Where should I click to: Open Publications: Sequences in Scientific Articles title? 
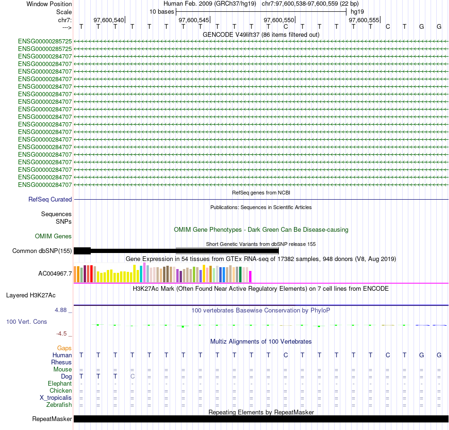261,207
